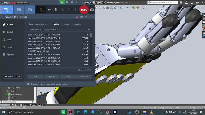Image resolution: width=205 pixels, height=115 pixels.
Task: Open View Orientation icon in SOLIDWORKS
Action: point(116,8)
